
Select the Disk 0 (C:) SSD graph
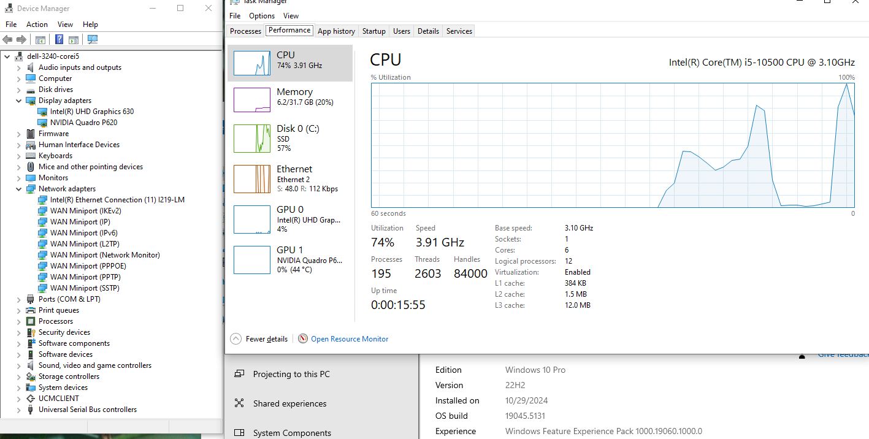289,137
